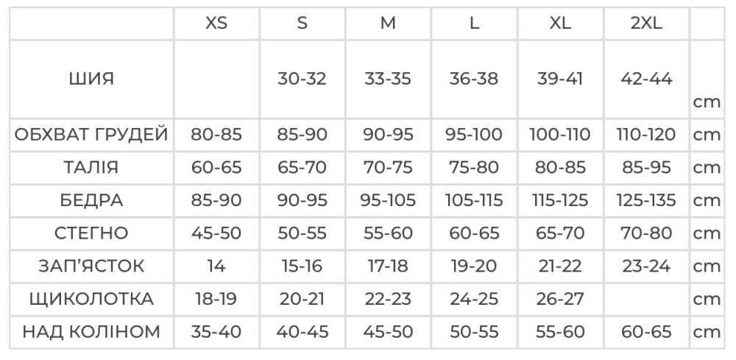Select wrist value 14 for XS
Viewport: 736px width, 360px height.
tap(216, 266)
